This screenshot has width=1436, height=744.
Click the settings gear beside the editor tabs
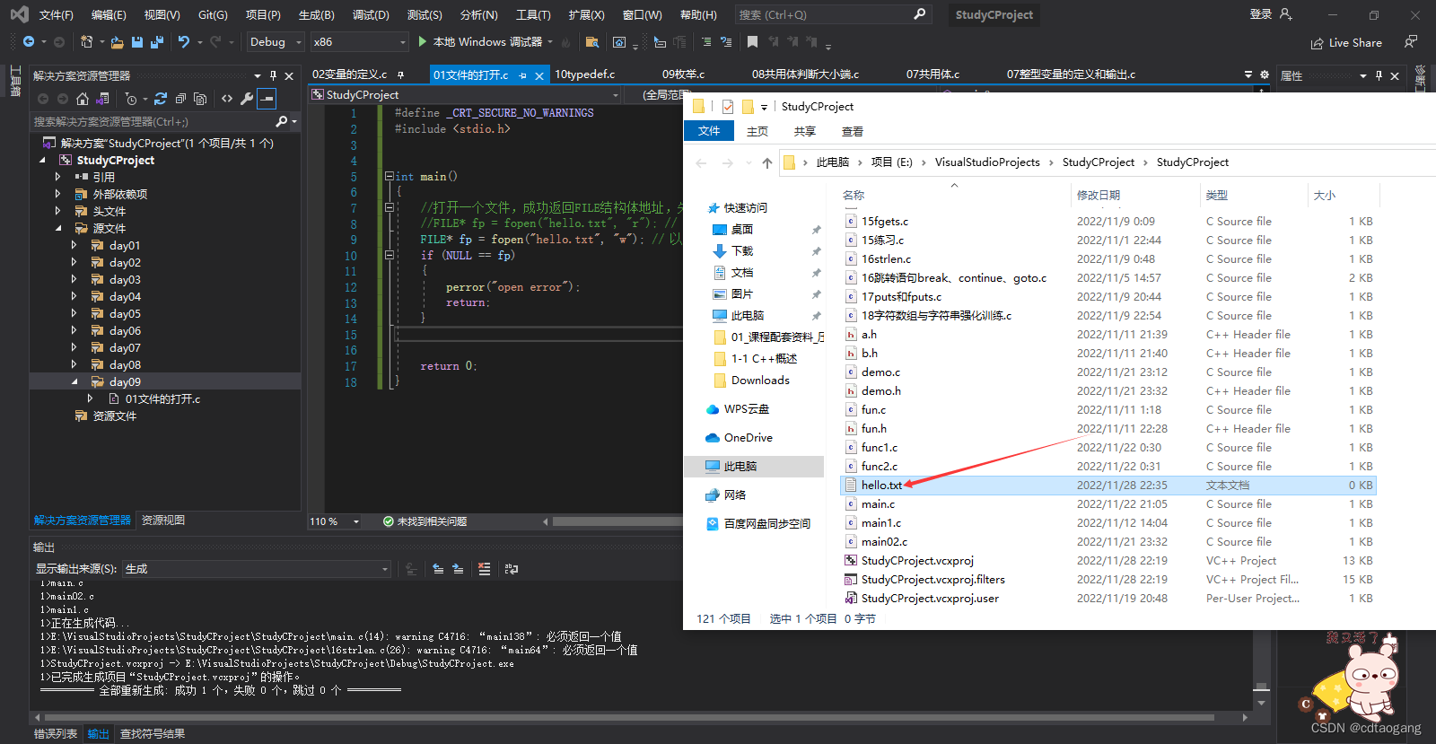coord(1265,74)
